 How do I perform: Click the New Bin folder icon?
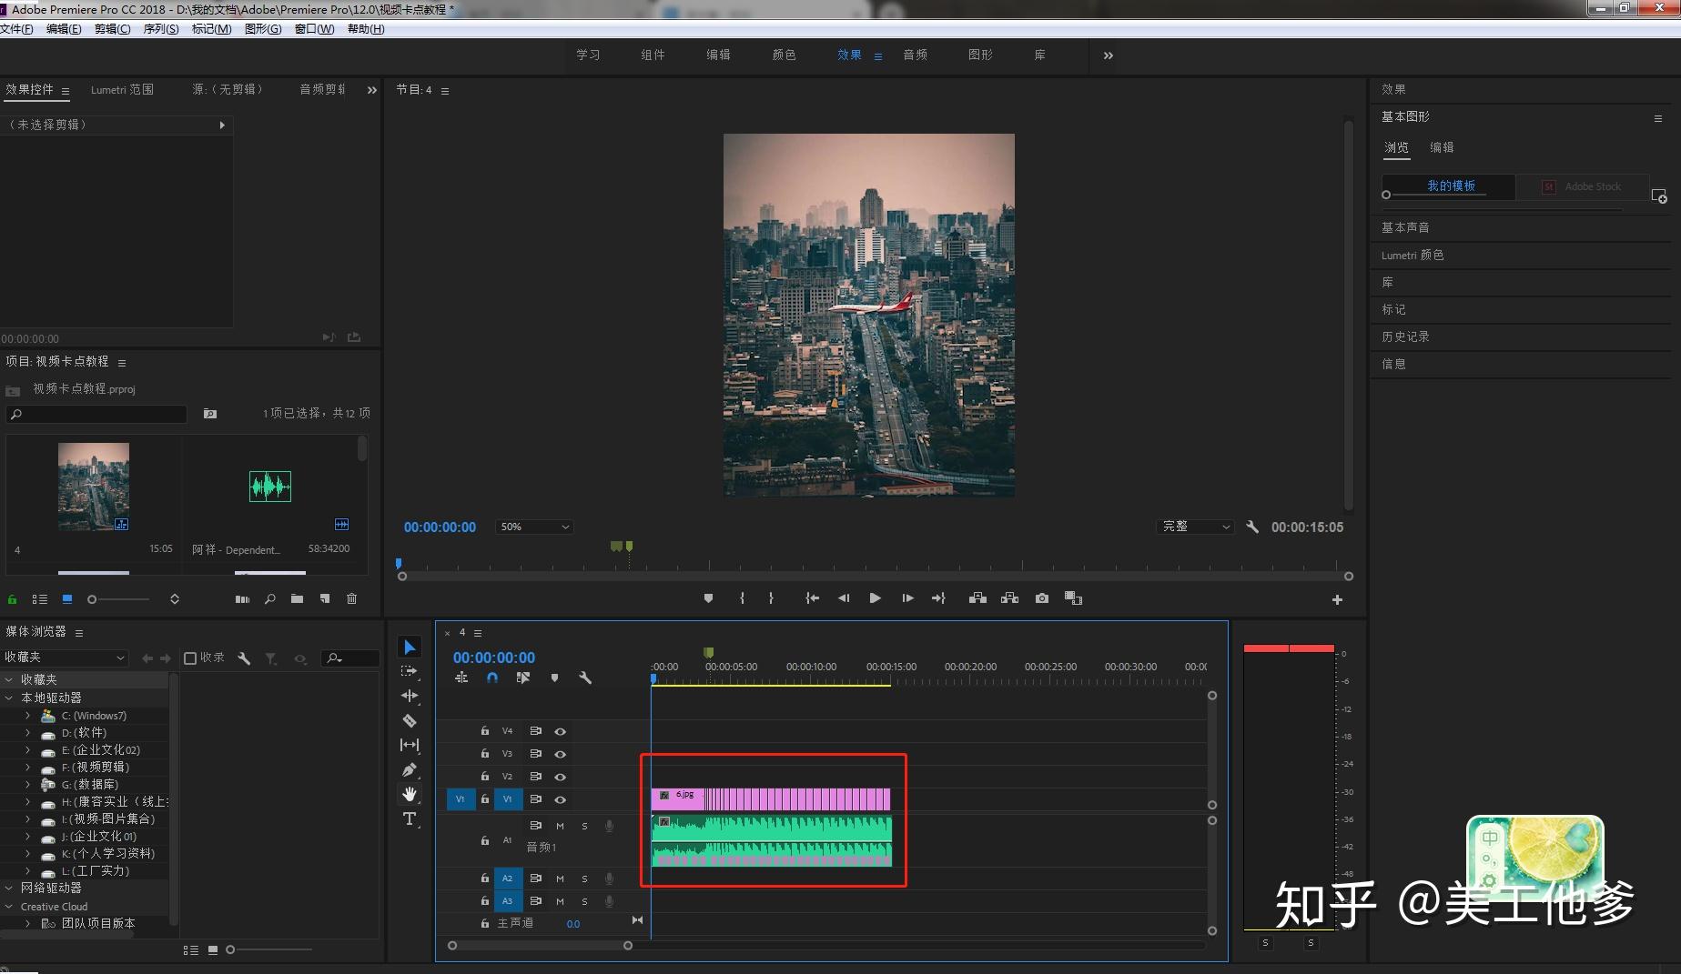coord(297,598)
